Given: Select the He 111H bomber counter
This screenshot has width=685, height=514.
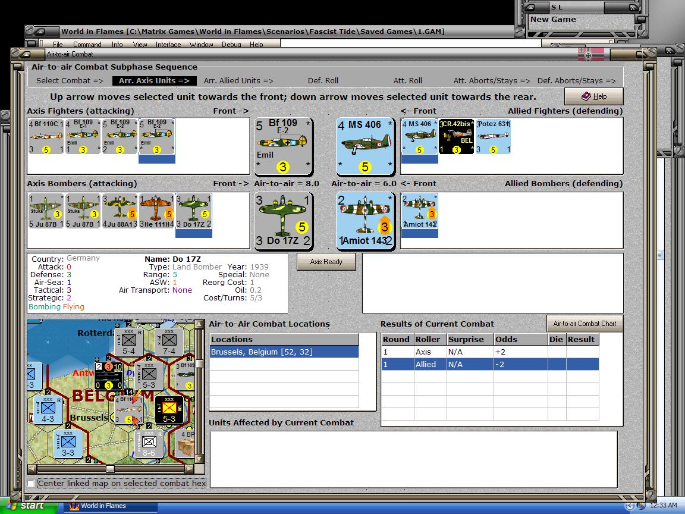Looking at the screenshot, I should point(157,212).
